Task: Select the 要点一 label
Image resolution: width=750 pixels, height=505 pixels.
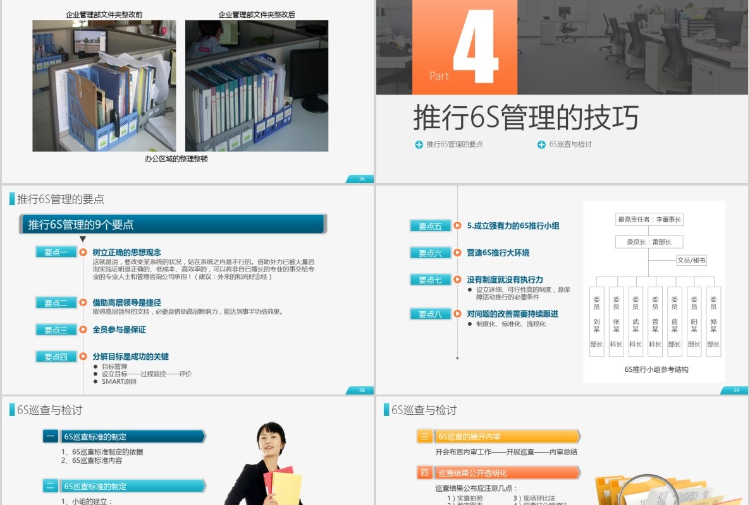Action: [56, 252]
